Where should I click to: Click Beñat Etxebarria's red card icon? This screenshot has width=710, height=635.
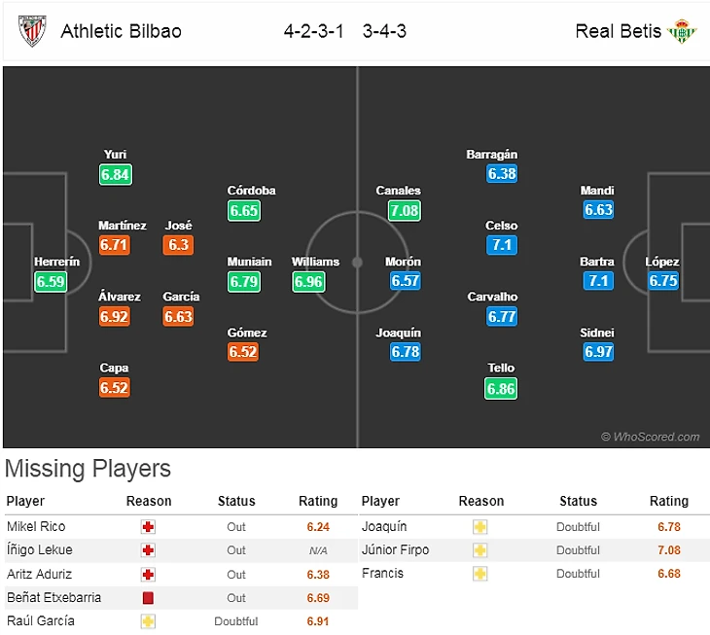pos(149,597)
